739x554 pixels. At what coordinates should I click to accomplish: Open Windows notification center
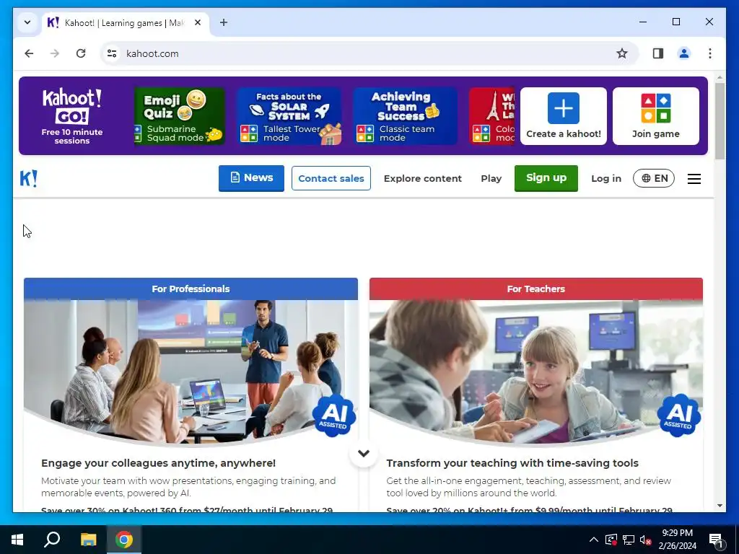point(716,540)
